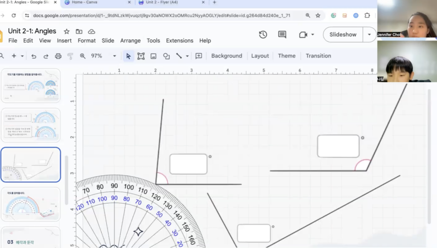Open version history clock icon
The image size is (437, 248).
tap(263, 35)
